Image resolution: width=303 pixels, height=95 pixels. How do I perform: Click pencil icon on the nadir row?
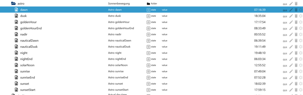click(x=291, y=35)
